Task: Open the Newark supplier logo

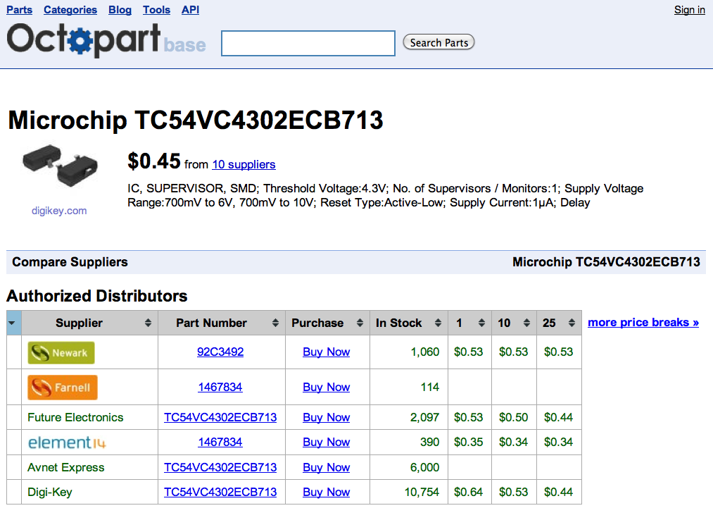Action: [x=61, y=353]
